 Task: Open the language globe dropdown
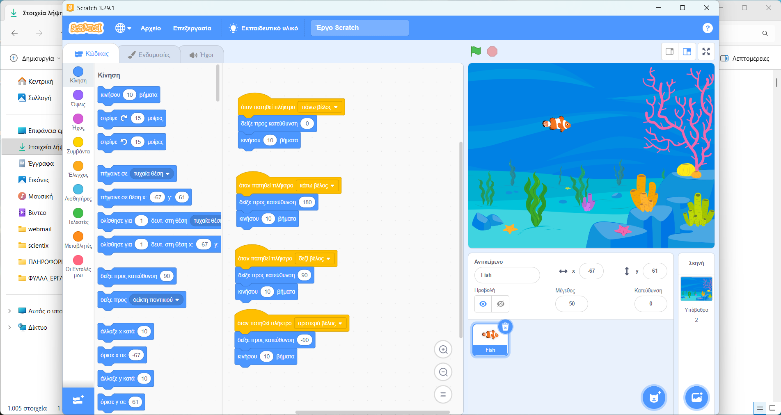pyautogui.click(x=123, y=28)
